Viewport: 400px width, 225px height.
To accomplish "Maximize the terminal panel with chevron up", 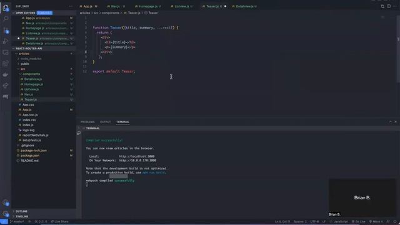I will (x=390, y=122).
